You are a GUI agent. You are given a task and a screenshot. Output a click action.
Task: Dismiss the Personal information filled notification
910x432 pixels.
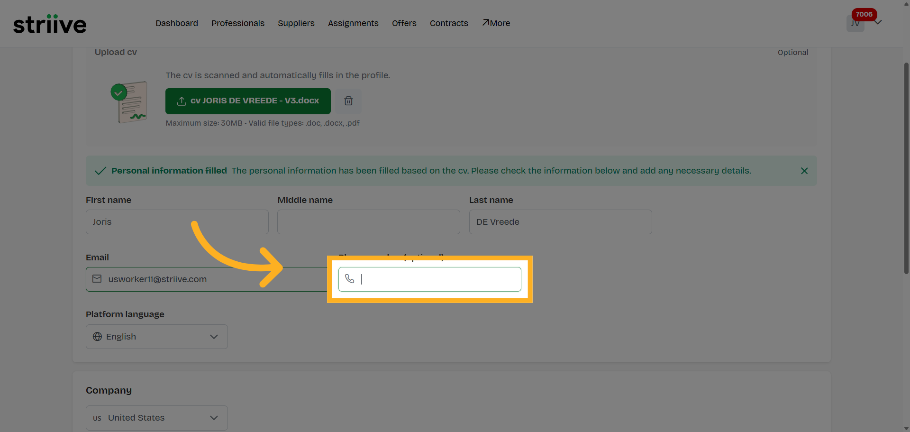tap(804, 171)
